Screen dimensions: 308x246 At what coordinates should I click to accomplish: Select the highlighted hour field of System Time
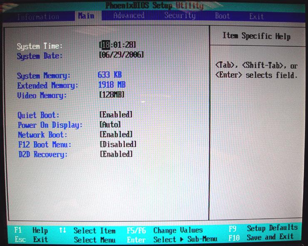pyautogui.click(x=106, y=45)
